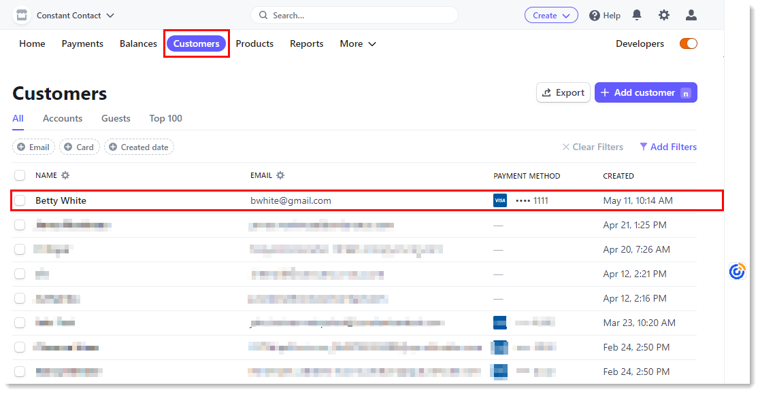Image resolution: width=760 pixels, height=394 pixels.
Task: Go to Home in navigation
Action: click(x=32, y=43)
